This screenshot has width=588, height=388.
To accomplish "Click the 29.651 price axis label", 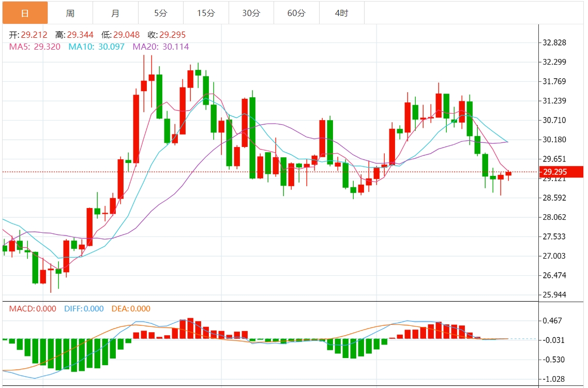I will (x=554, y=159).
